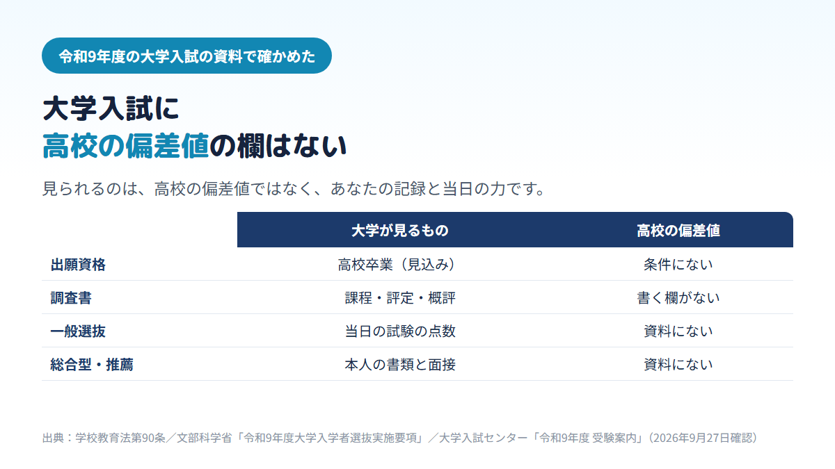Click the highlighted words 高校の偏差値 in heading
The image size is (835, 469).
pyautogui.click(x=125, y=146)
